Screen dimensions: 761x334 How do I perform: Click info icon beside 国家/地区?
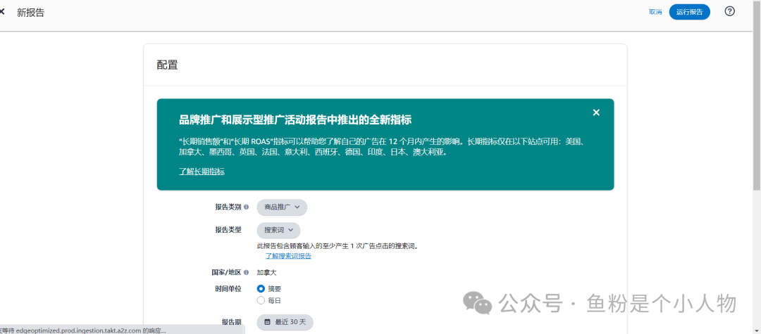coord(246,273)
